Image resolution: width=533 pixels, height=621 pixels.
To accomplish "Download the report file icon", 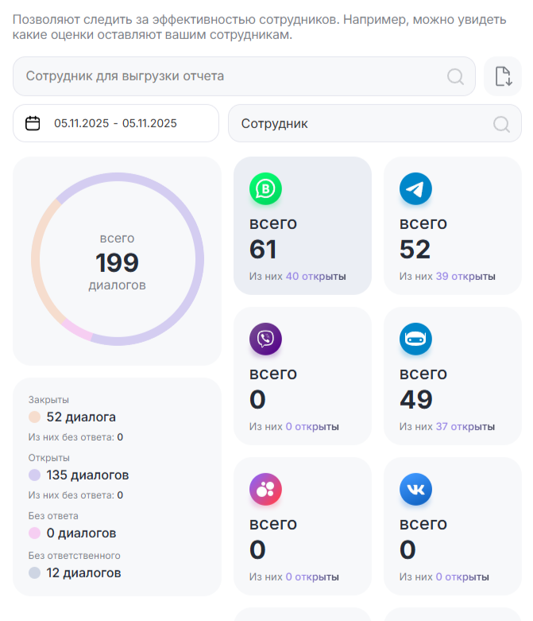I will [503, 76].
